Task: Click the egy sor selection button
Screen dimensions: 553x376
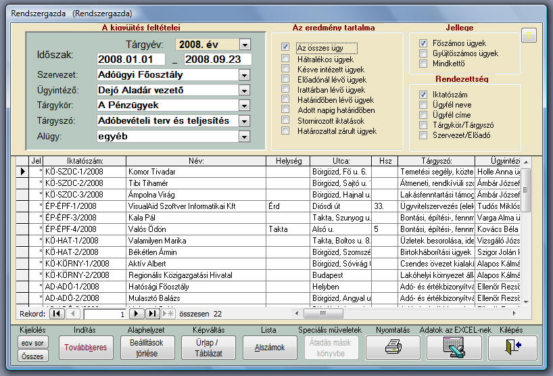Action: coord(33,342)
